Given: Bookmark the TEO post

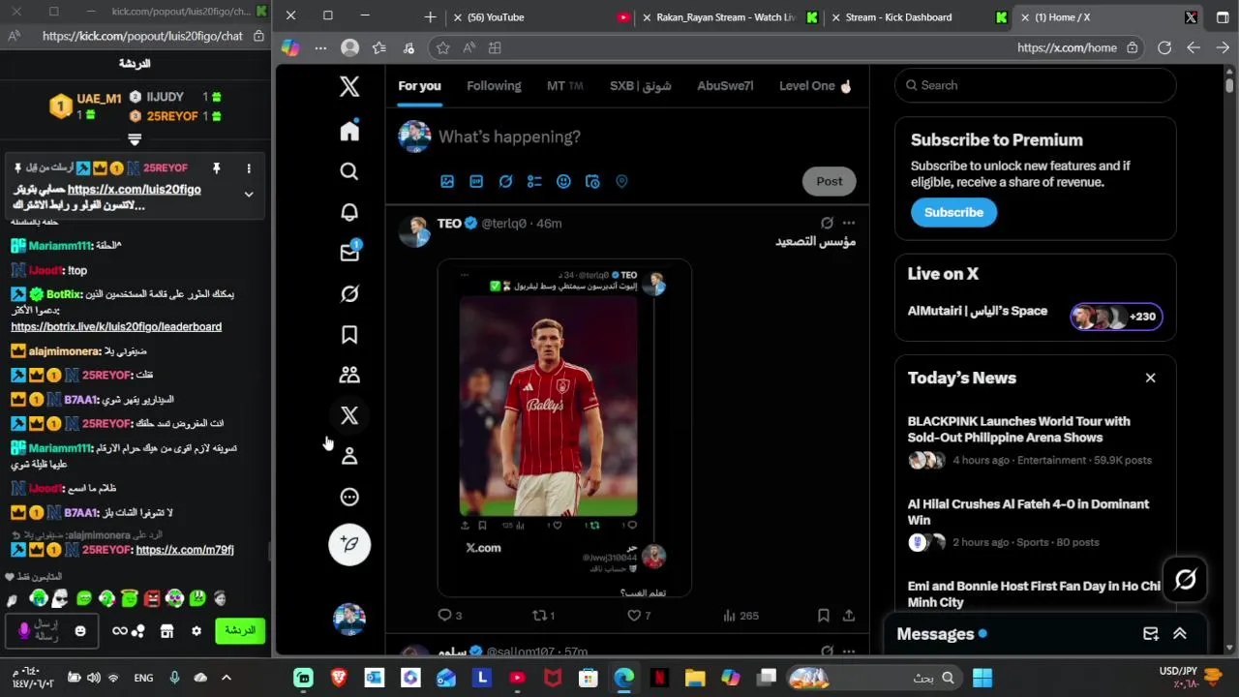Looking at the screenshot, I should point(823,615).
